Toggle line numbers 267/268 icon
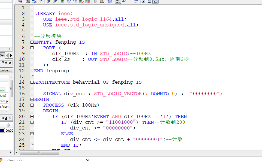 point(118,2)
